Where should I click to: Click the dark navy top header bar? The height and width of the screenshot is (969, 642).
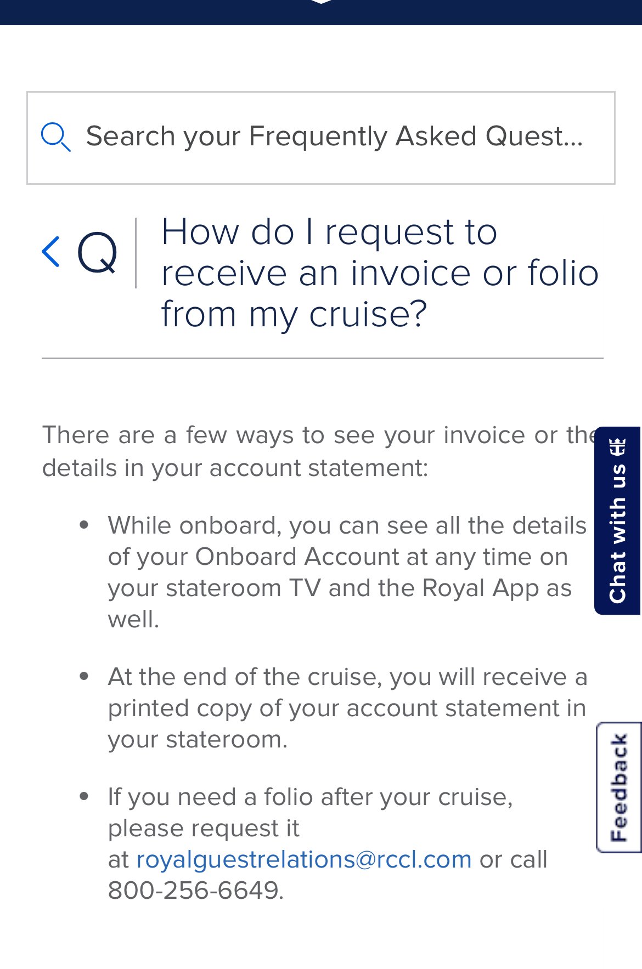pos(321,12)
